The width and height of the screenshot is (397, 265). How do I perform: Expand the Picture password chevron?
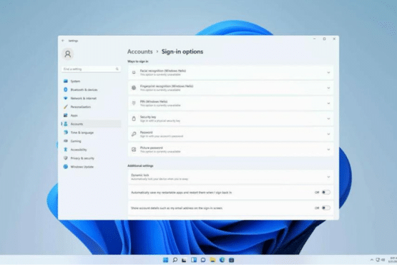click(x=328, y=150)
